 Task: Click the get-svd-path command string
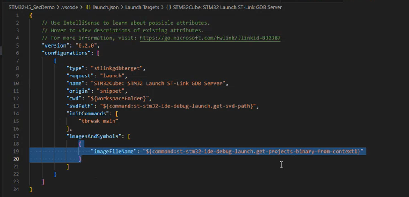178,106
